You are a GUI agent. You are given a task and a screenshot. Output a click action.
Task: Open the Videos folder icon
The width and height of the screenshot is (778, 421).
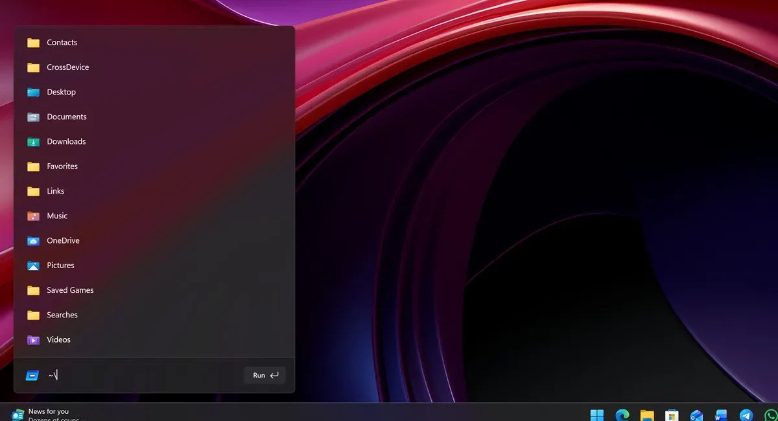[34, 340]
